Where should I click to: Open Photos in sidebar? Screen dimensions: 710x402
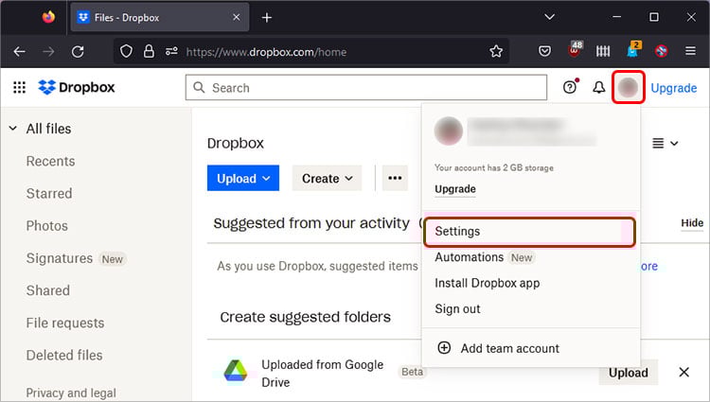[x=46, y=226]
